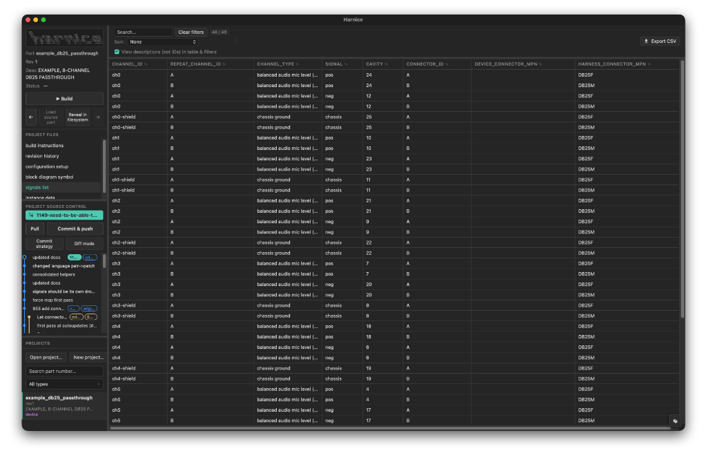Click sort icon on CHANNEL_TYPE column
Image resolution: width=707 pixels, height=460 pixels.
point(298,64)
